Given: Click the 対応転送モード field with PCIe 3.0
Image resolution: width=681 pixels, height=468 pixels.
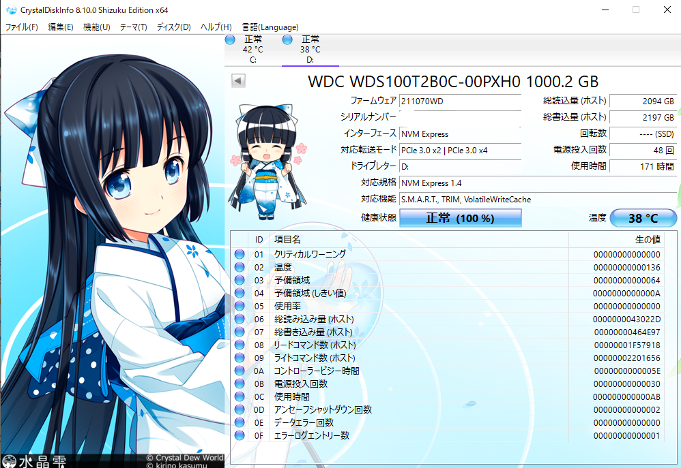Looking at the screenshot, I should pyautogui.click(x=460, y=150).
